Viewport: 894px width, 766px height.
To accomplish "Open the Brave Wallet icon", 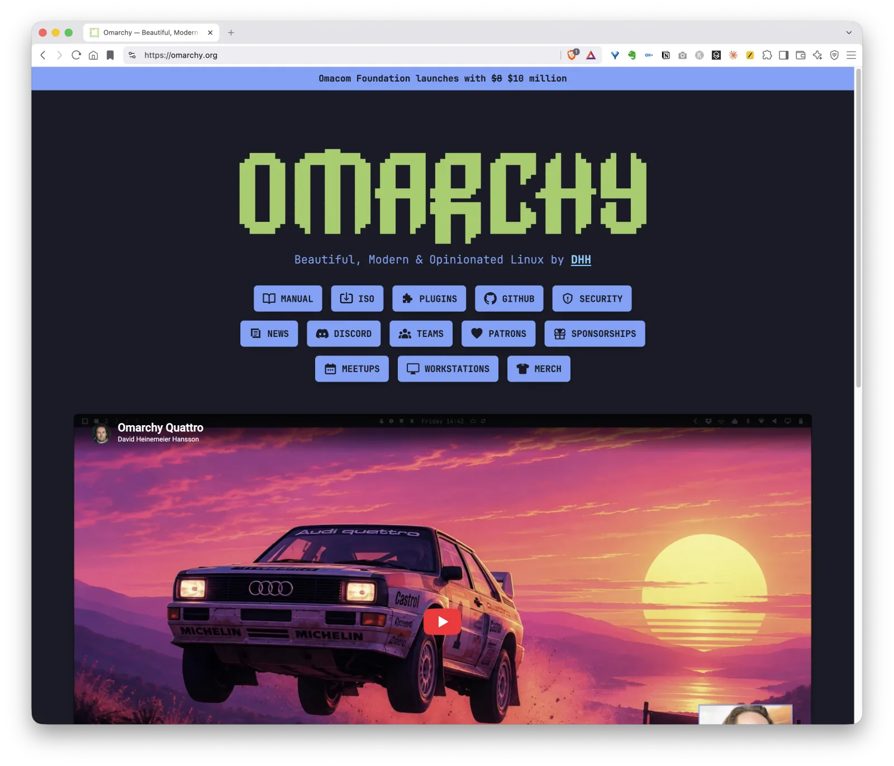I will tap(800, 55).
